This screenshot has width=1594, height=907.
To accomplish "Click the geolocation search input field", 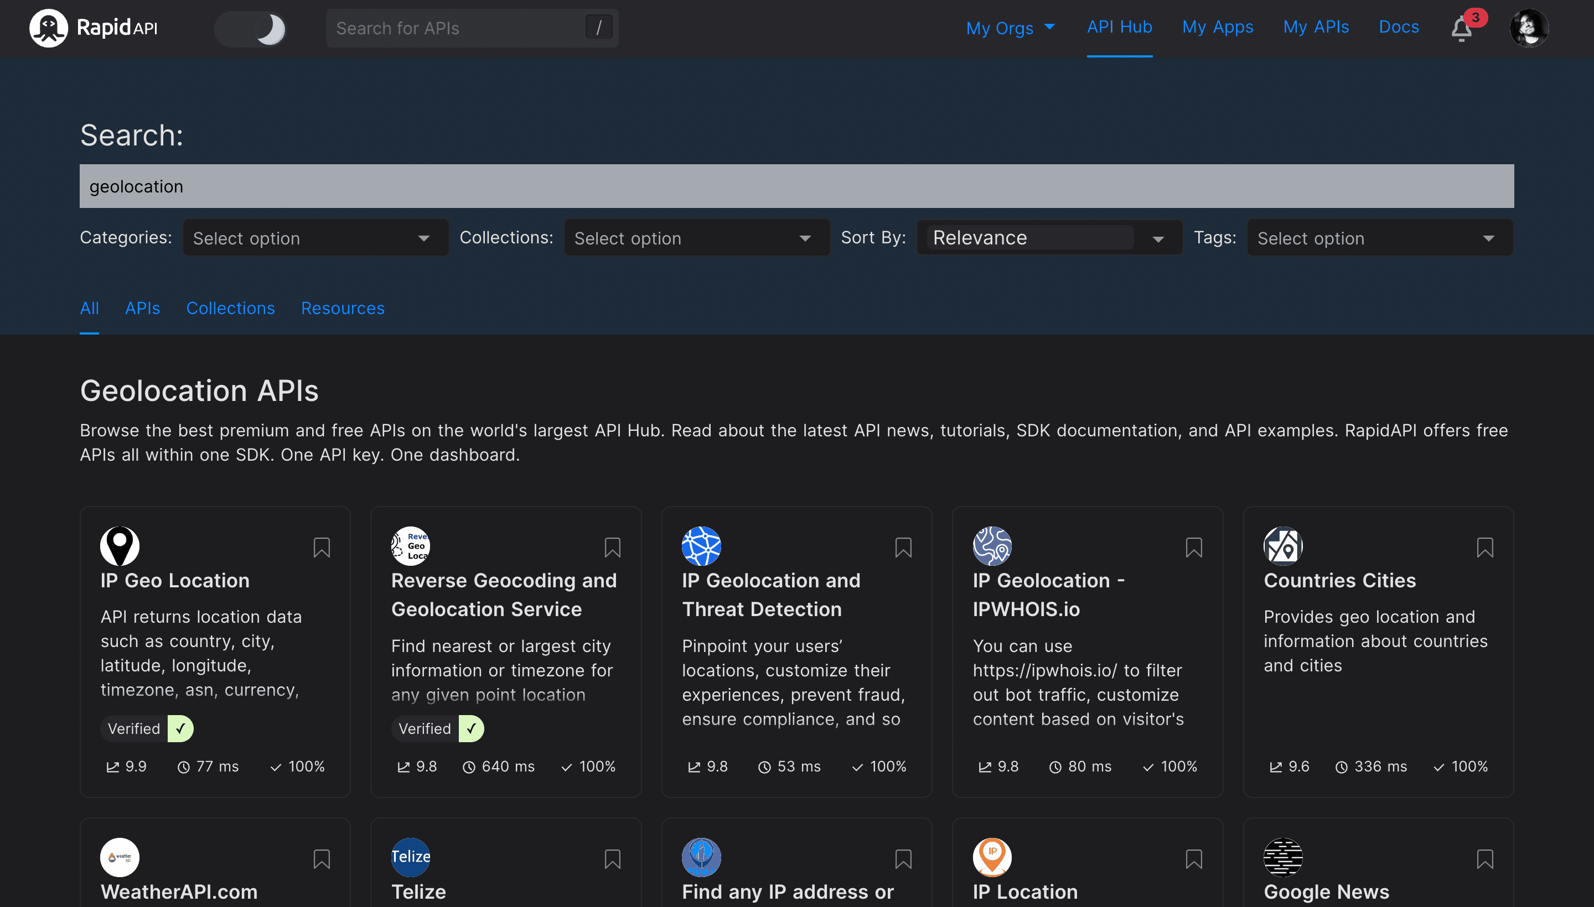I will 797,186.
